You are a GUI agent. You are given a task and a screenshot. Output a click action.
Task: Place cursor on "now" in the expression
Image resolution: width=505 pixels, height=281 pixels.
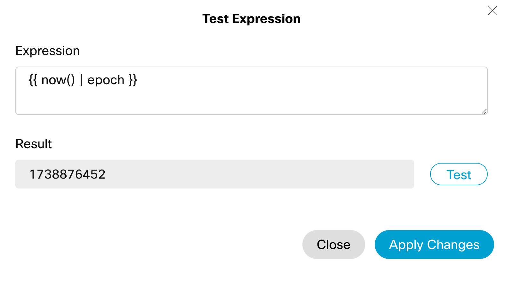click(x=53, y=80)
